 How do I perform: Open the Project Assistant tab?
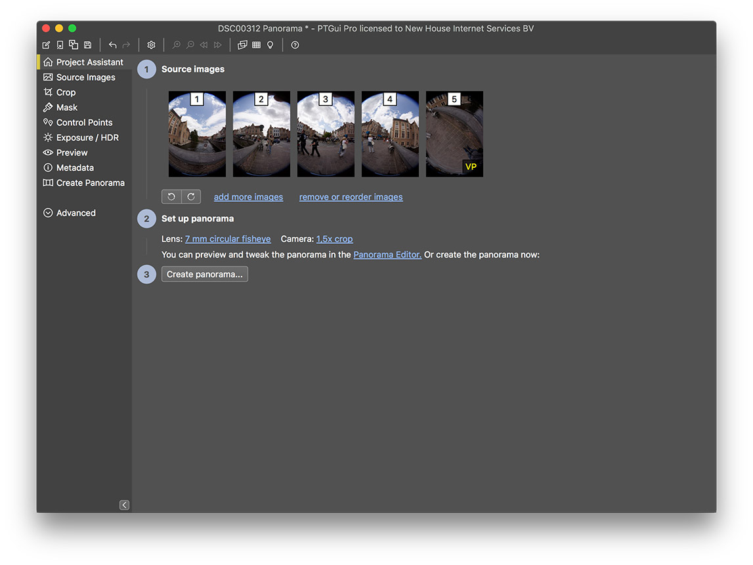pos(83,62)
